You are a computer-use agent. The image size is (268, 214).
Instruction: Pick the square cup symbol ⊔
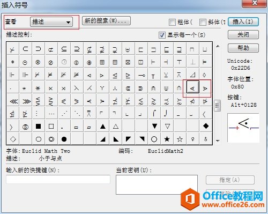(205, 49)
